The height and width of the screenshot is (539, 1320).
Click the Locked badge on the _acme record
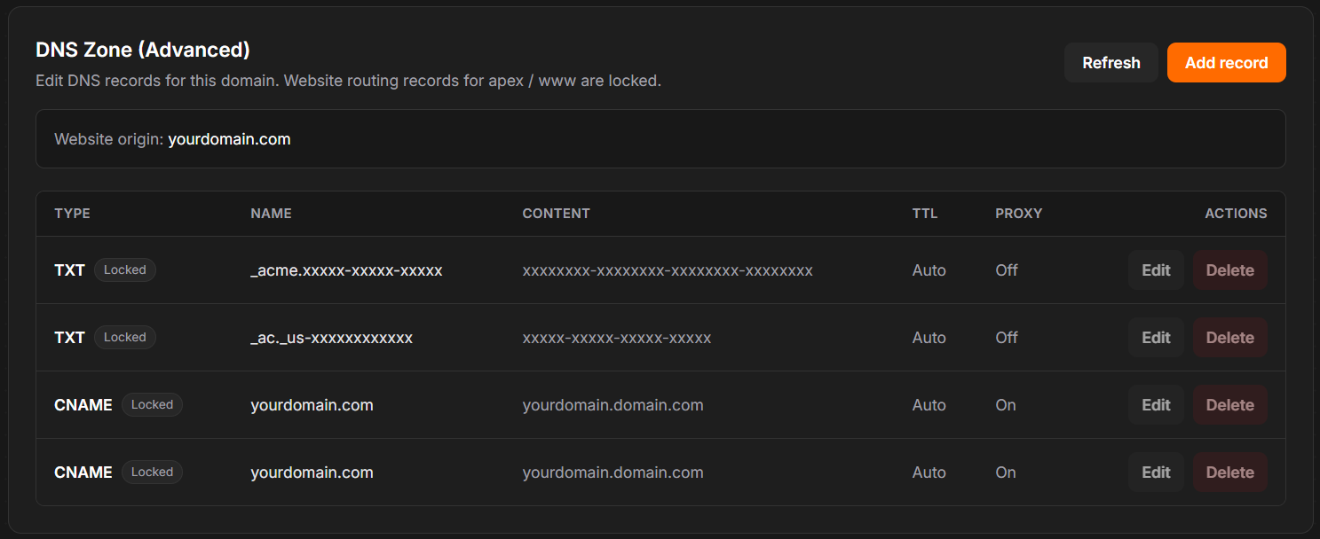click(x=124, y=269)
